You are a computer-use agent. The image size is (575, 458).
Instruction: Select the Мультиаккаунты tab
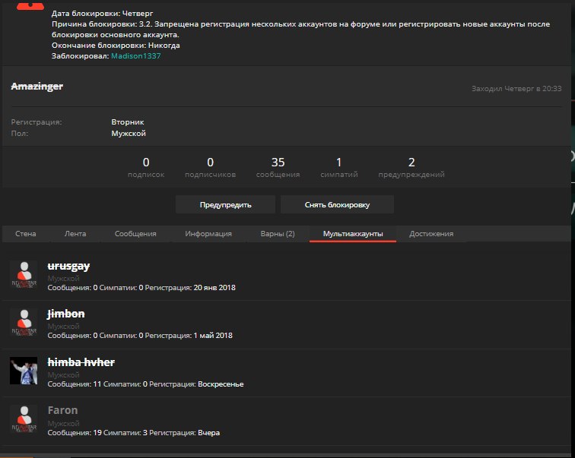353,234
